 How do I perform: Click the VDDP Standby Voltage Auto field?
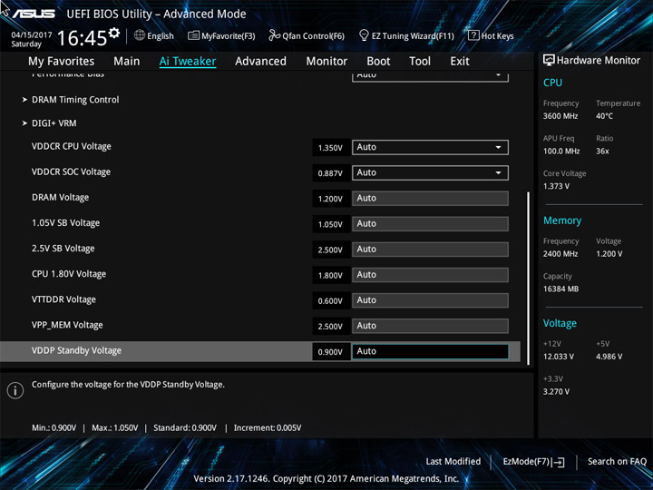430,351
